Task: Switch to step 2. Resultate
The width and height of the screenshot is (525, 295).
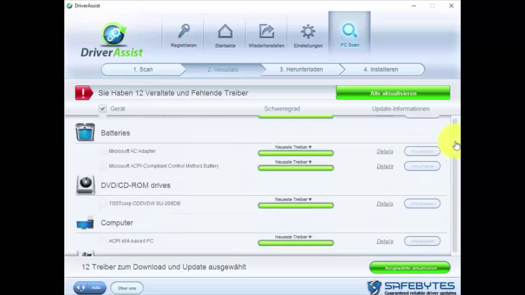Action: point(223,70)
